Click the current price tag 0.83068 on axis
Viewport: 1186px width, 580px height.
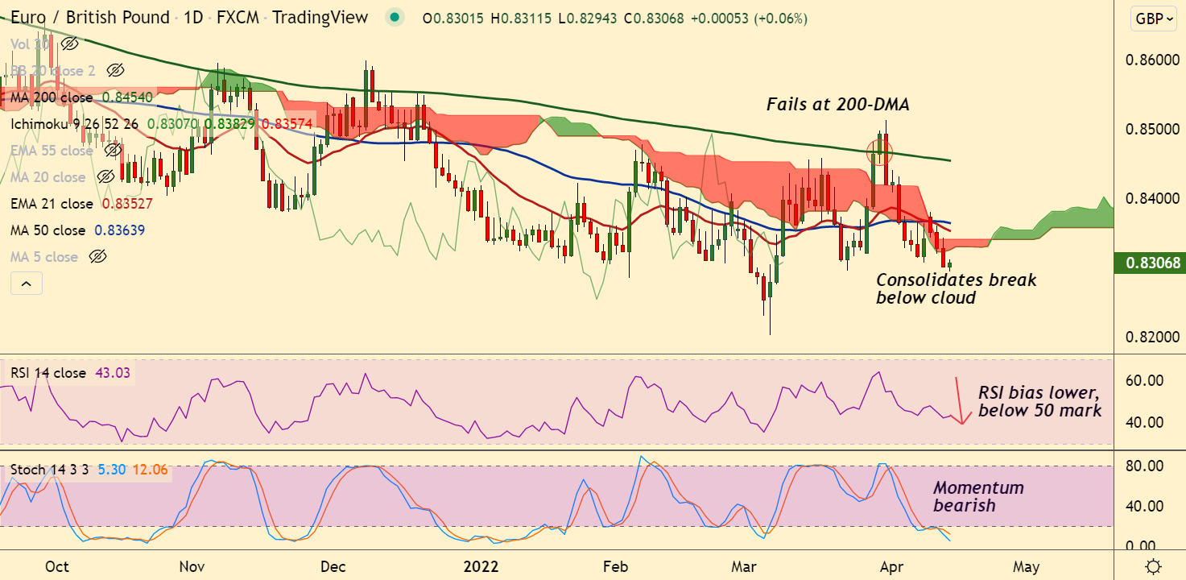pos(1148,263)
